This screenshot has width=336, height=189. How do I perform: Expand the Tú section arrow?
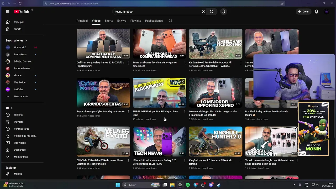[x=12, y=108]
